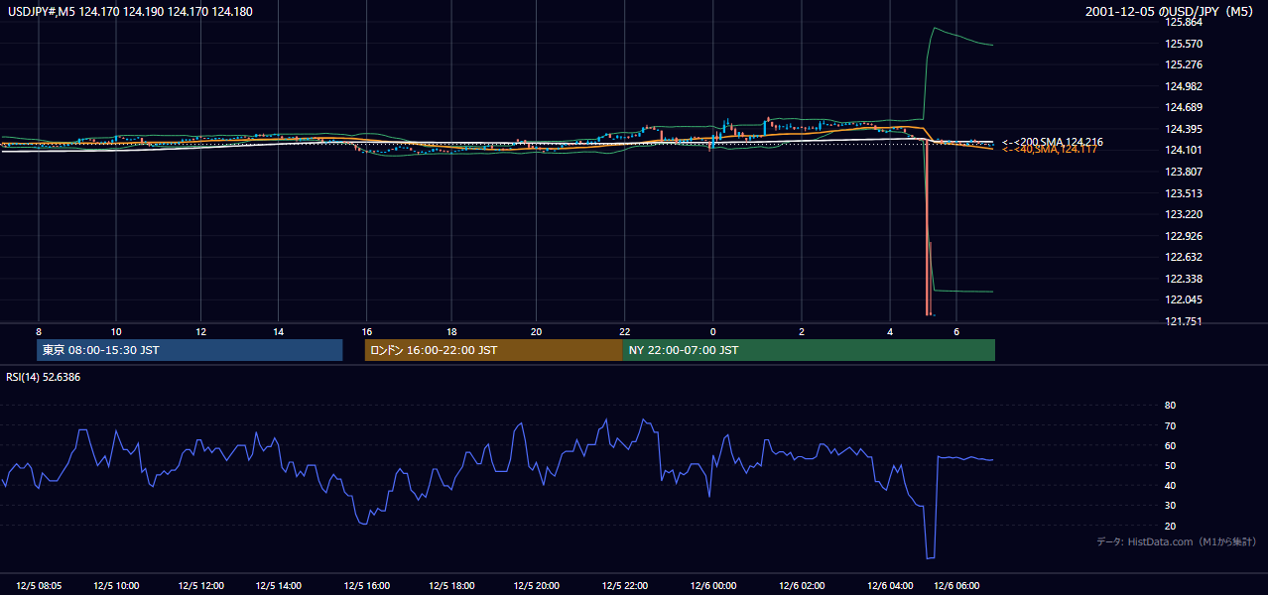Click price axis value 125.276
Screen dimensions: 1268x595
coord(1184,64)
